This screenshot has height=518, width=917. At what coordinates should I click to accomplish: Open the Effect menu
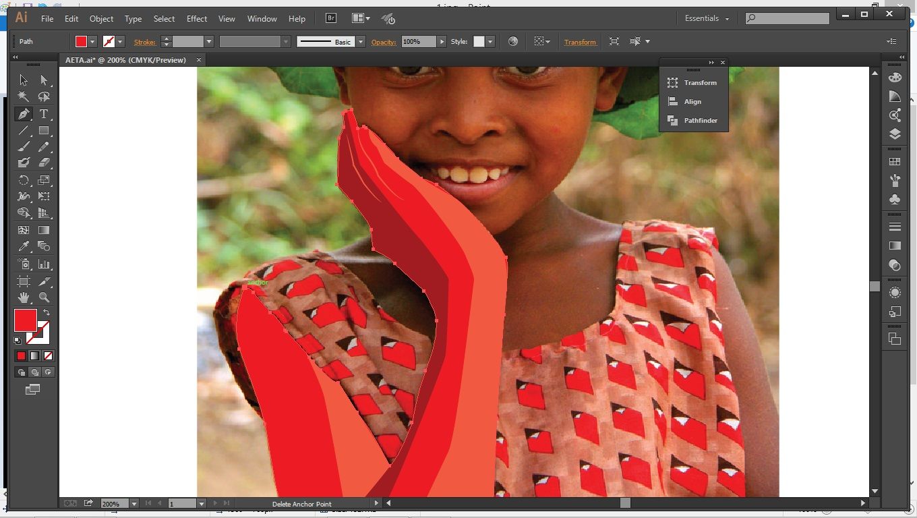(197, 19)
